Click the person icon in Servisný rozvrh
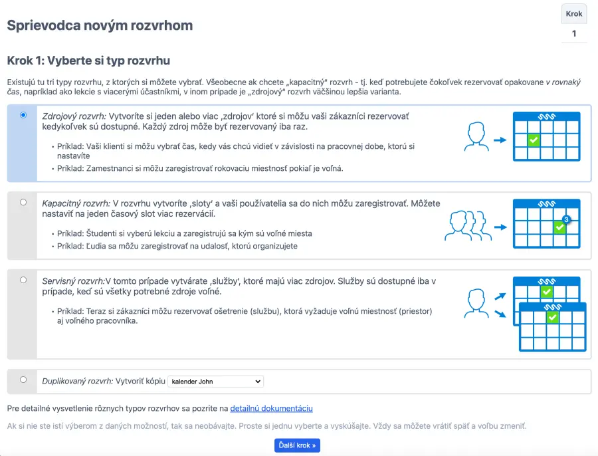Image resolution: width=598 pixels, height=456 pixels. 475,302
